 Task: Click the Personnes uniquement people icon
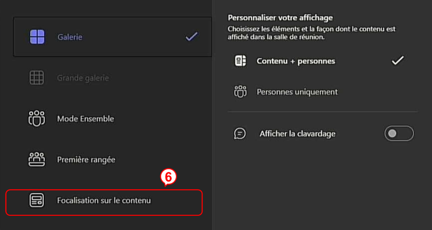pos(240,92)
